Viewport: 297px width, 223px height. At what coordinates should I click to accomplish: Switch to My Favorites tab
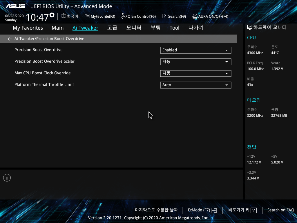[28, 28]
